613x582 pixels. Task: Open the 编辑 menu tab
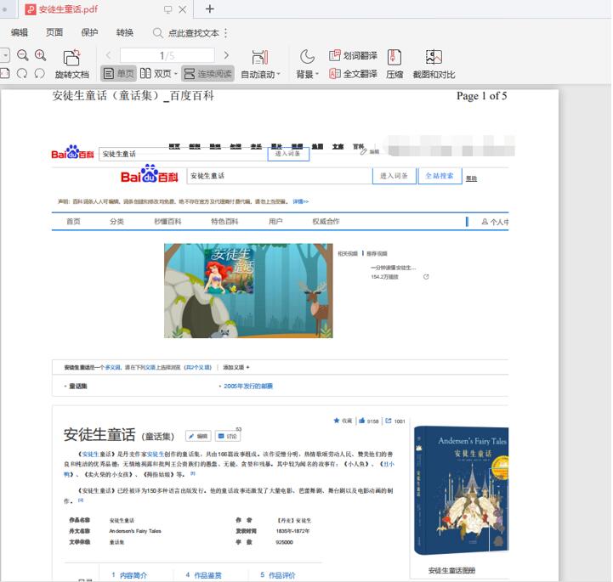[x=20, y=32]
